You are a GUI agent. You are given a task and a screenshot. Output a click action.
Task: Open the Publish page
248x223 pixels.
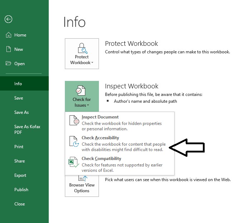[24, 189]
